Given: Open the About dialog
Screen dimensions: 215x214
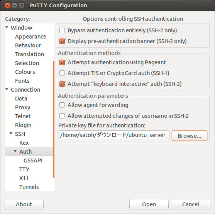Looking at the screenshot, I should [24, 204].
